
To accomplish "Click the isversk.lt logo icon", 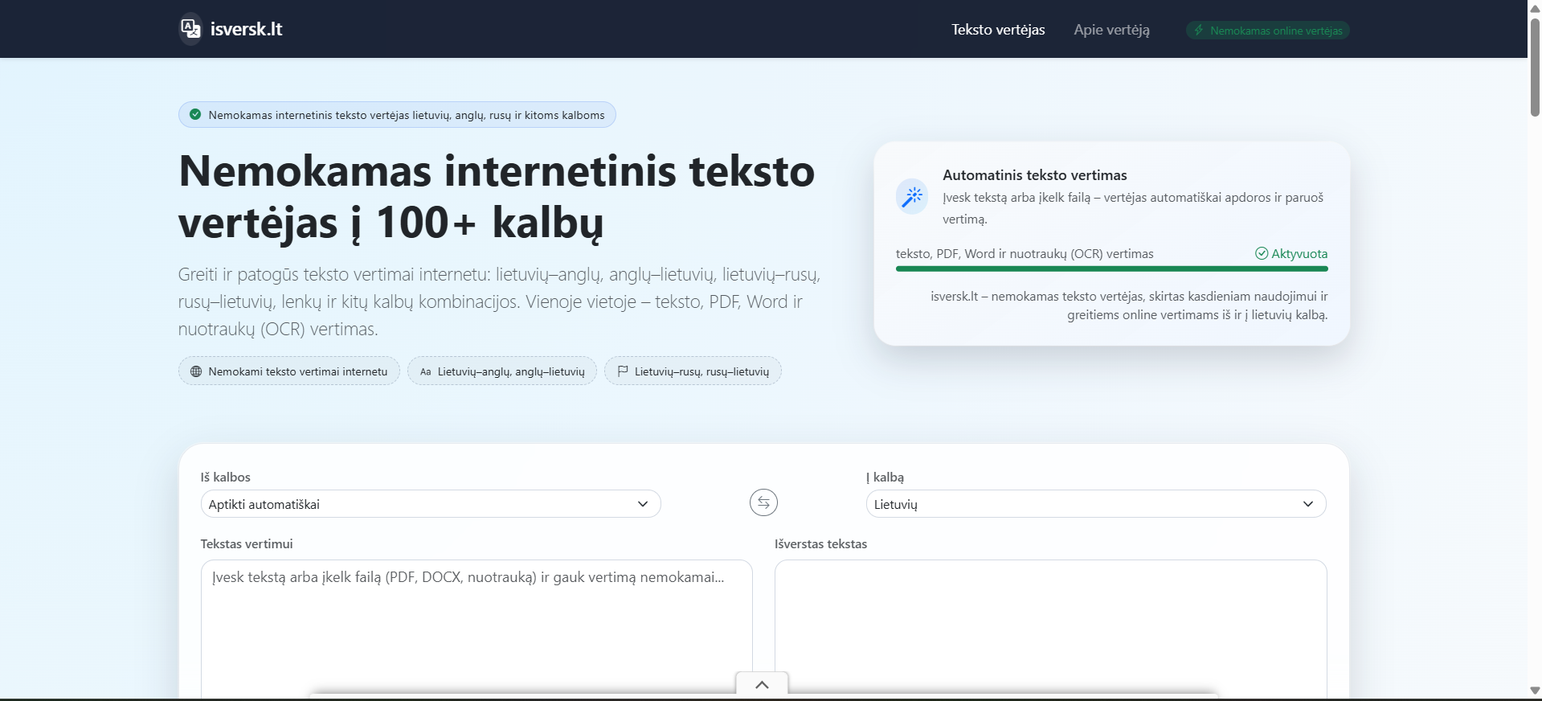I will click(190, 29).
